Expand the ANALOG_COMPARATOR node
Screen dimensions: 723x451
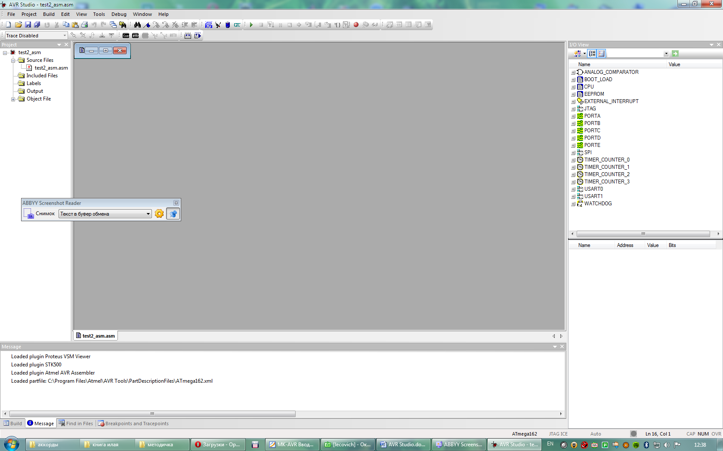(573, 73)
